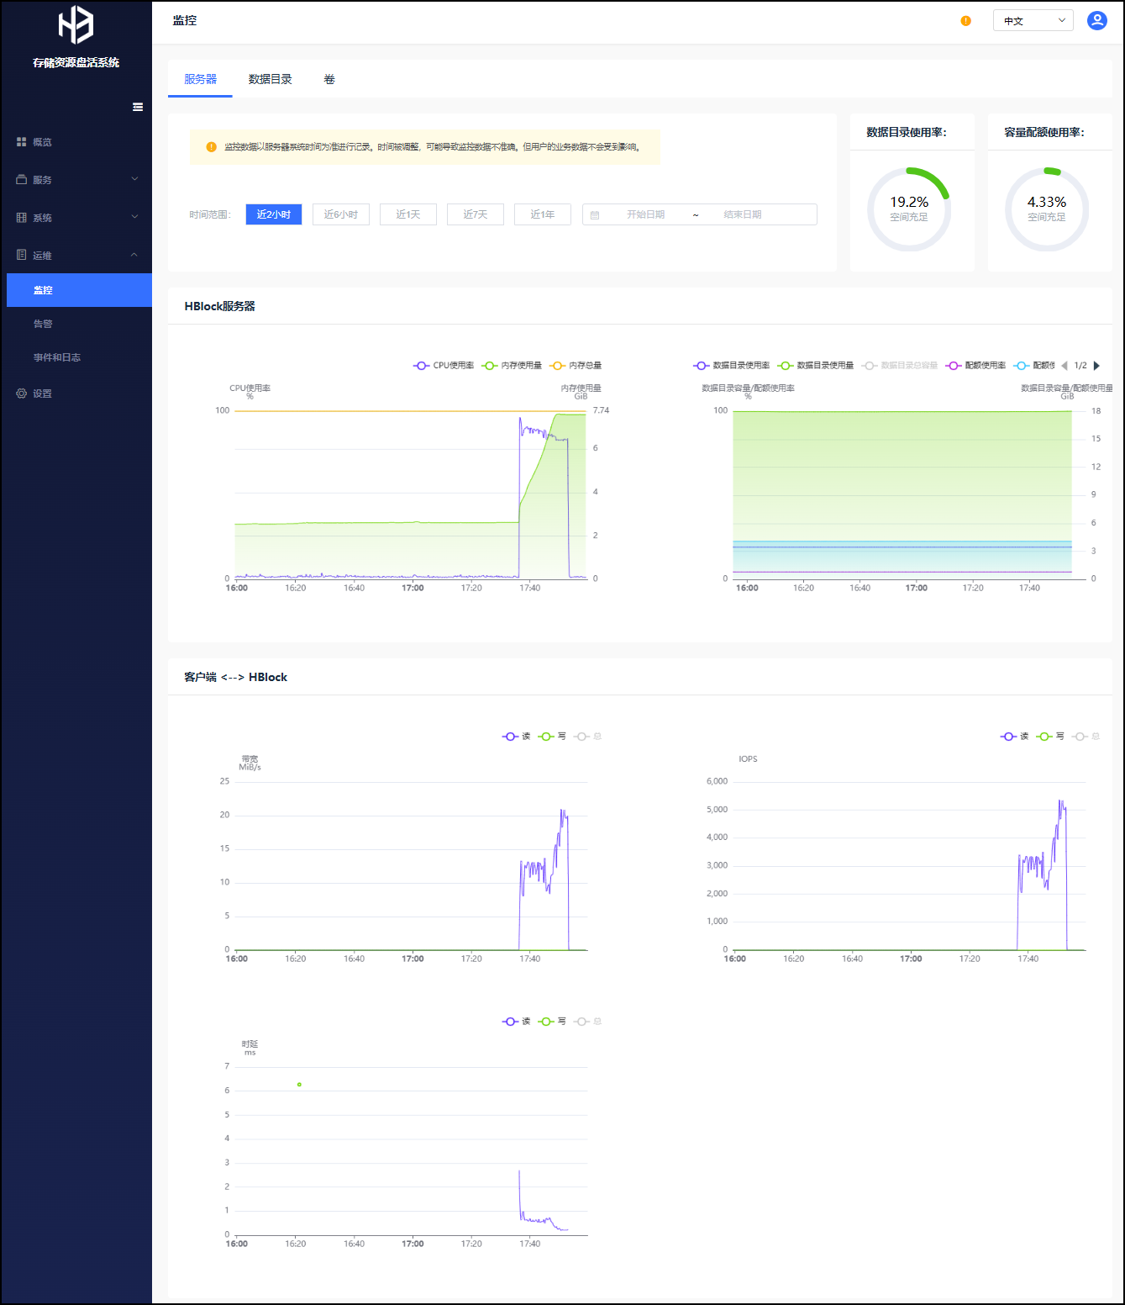Toggle the 内存使用量 legend series

tap(512, 366)
